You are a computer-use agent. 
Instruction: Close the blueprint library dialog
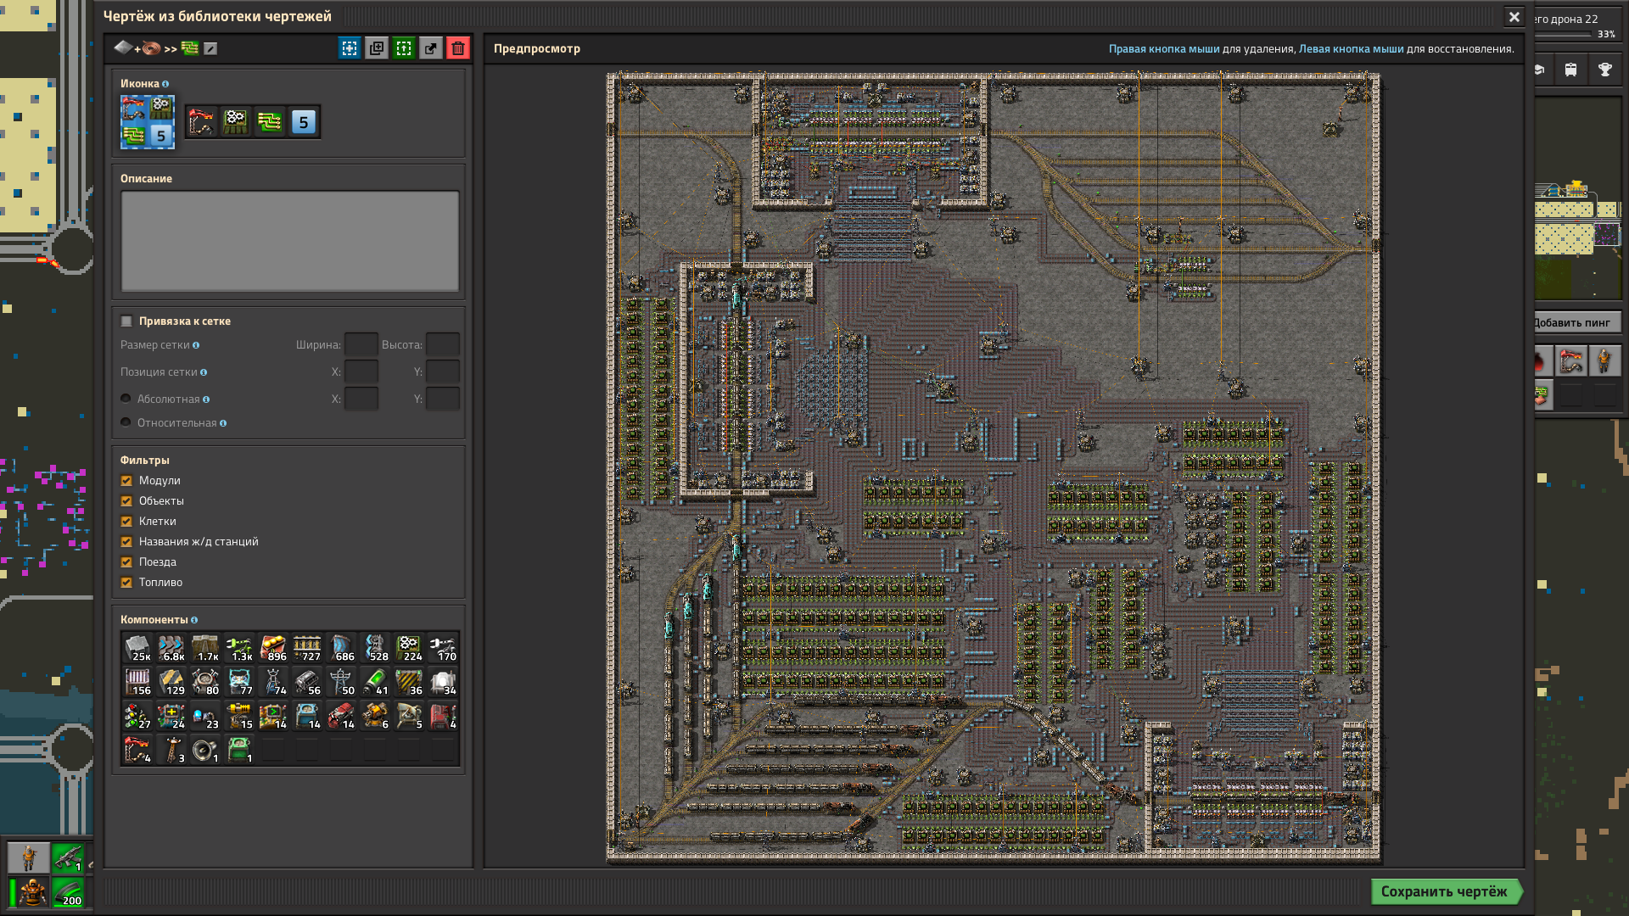point(1514,17)
